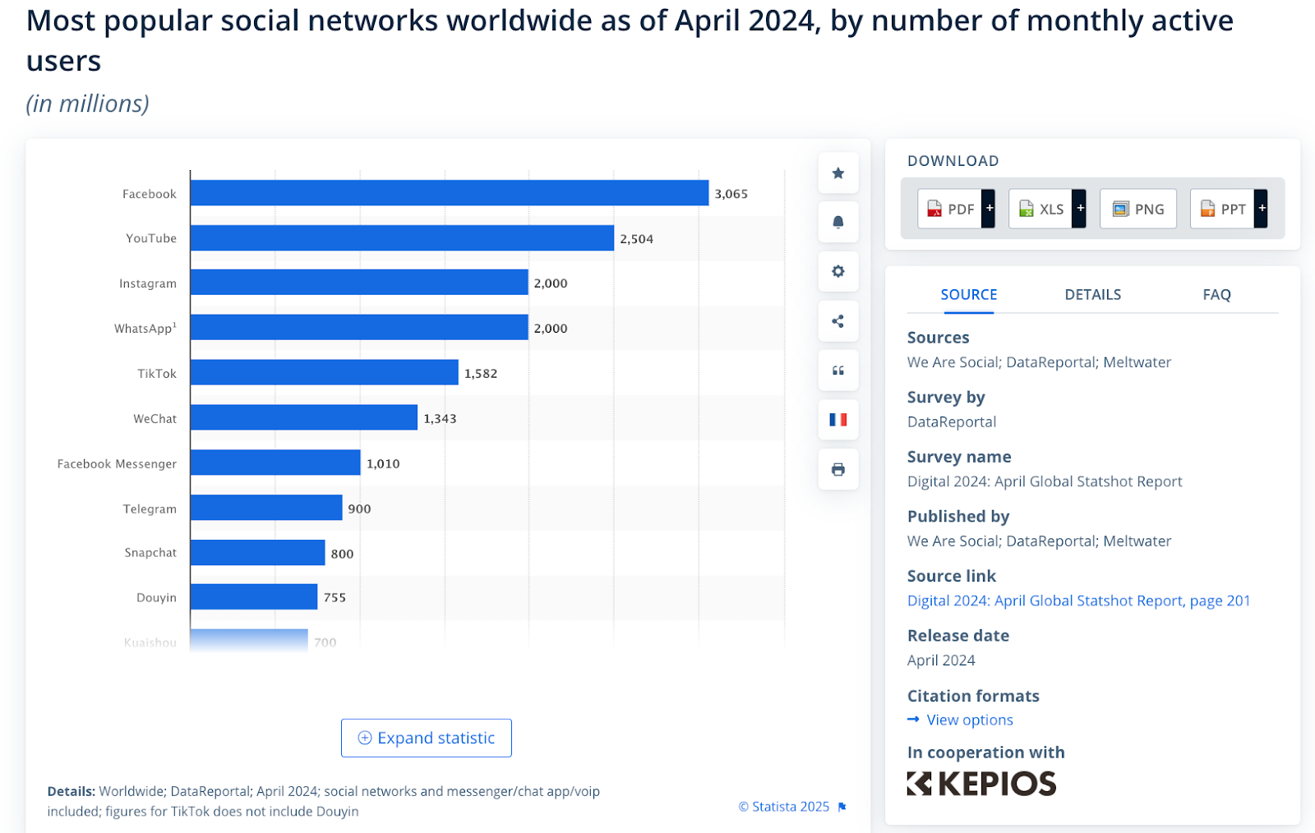The width and height of the screenshot is (1315, 833).
Task: Click the value label 3,065
Action: (x=731, y=194)
